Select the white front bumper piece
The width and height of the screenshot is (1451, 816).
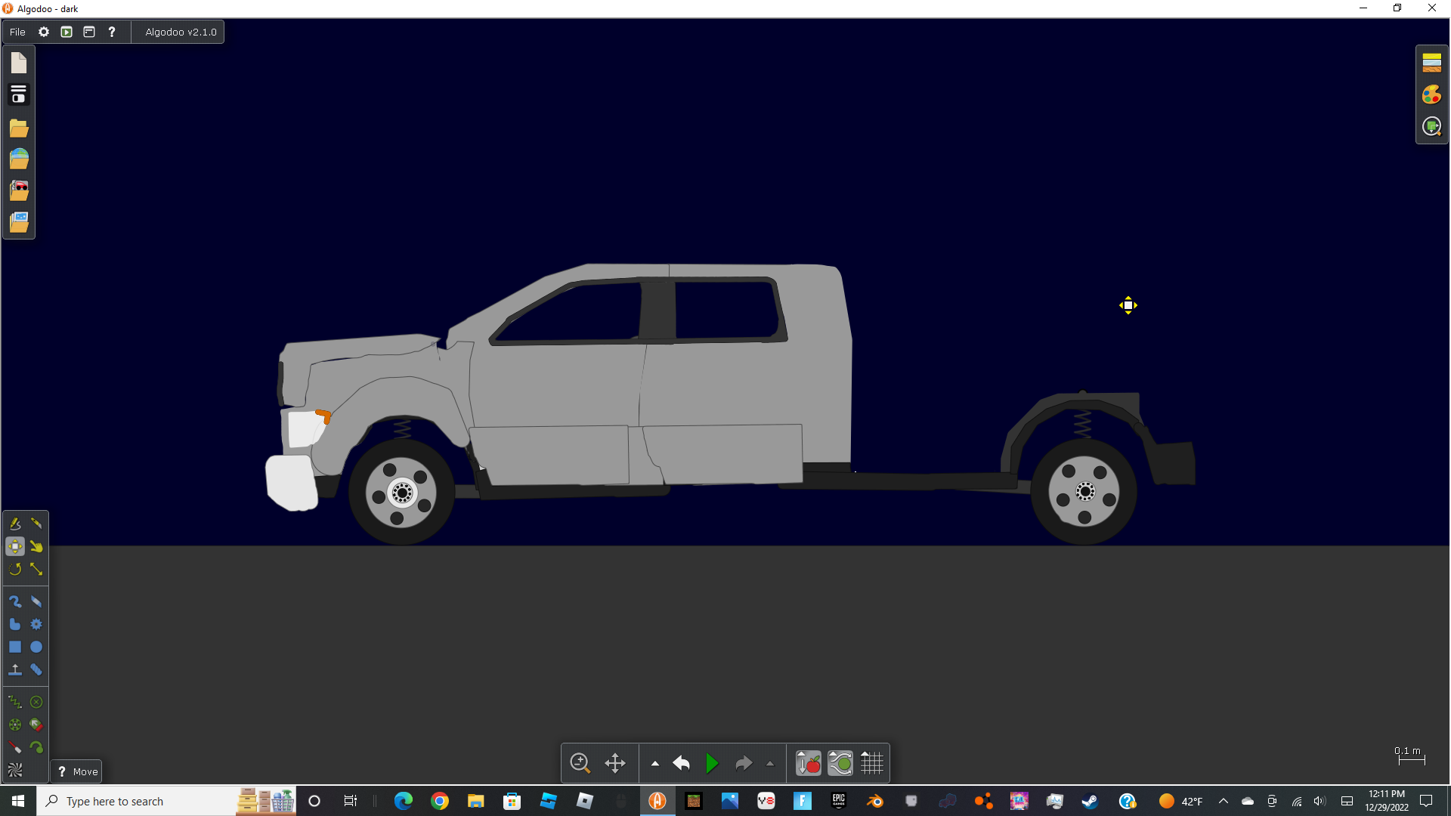292,484
